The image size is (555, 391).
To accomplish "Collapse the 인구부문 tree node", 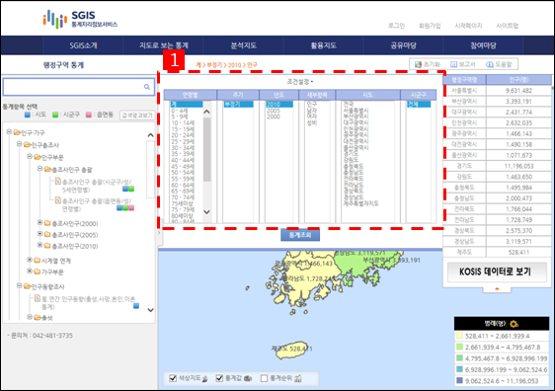I will (30, 156).
